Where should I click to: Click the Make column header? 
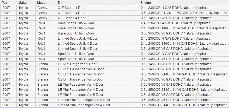tap(22, 3)
